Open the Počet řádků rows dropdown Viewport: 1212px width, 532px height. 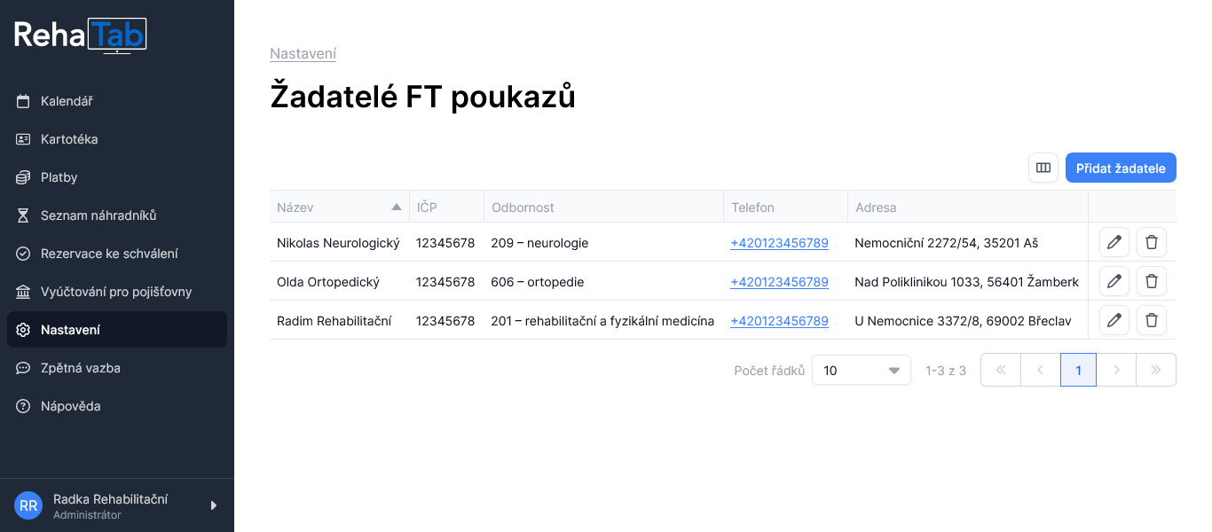(861, 371)
